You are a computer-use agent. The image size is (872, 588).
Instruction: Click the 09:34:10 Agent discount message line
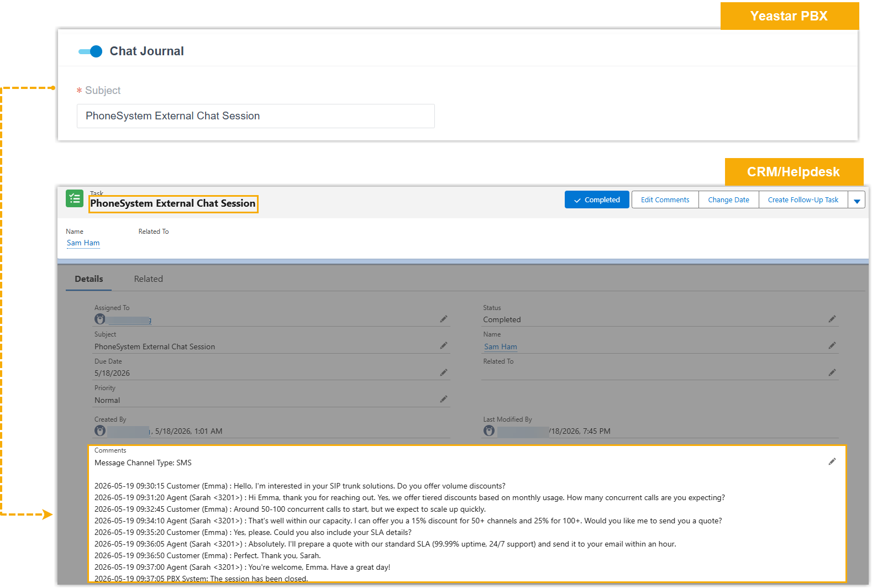[408, 521]
